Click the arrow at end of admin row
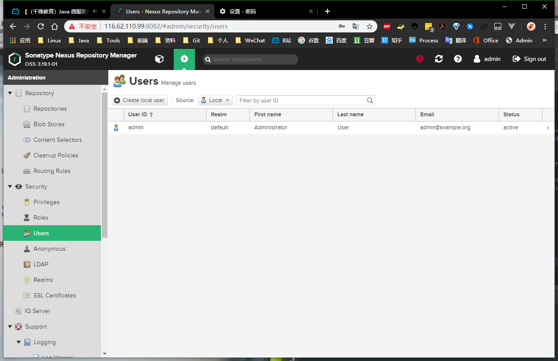The image size is (558, 361). click(548, 128)
